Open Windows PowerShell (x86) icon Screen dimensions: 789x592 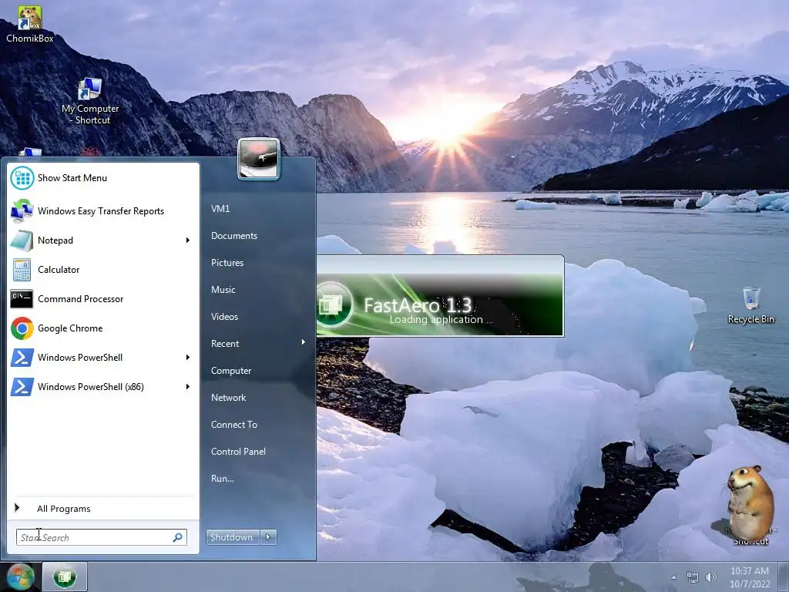click(22, 387)
